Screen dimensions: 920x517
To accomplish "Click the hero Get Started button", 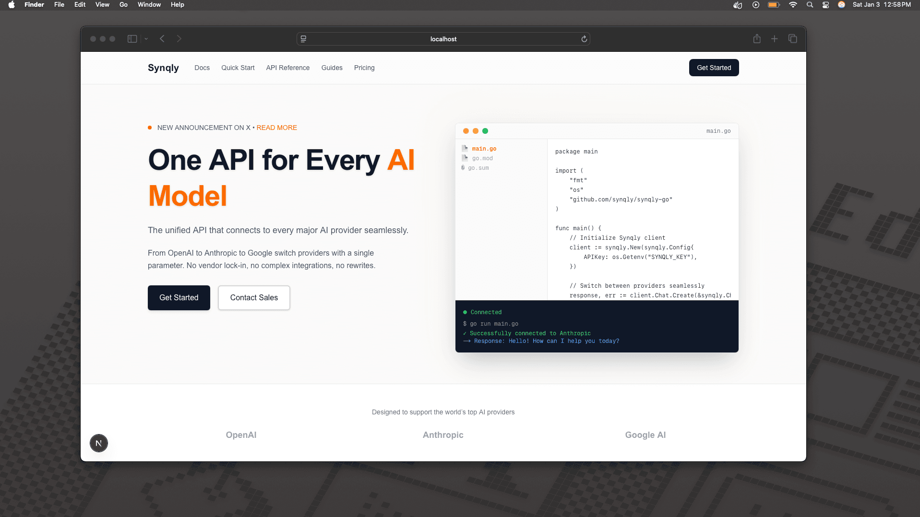I will (179, 297).
